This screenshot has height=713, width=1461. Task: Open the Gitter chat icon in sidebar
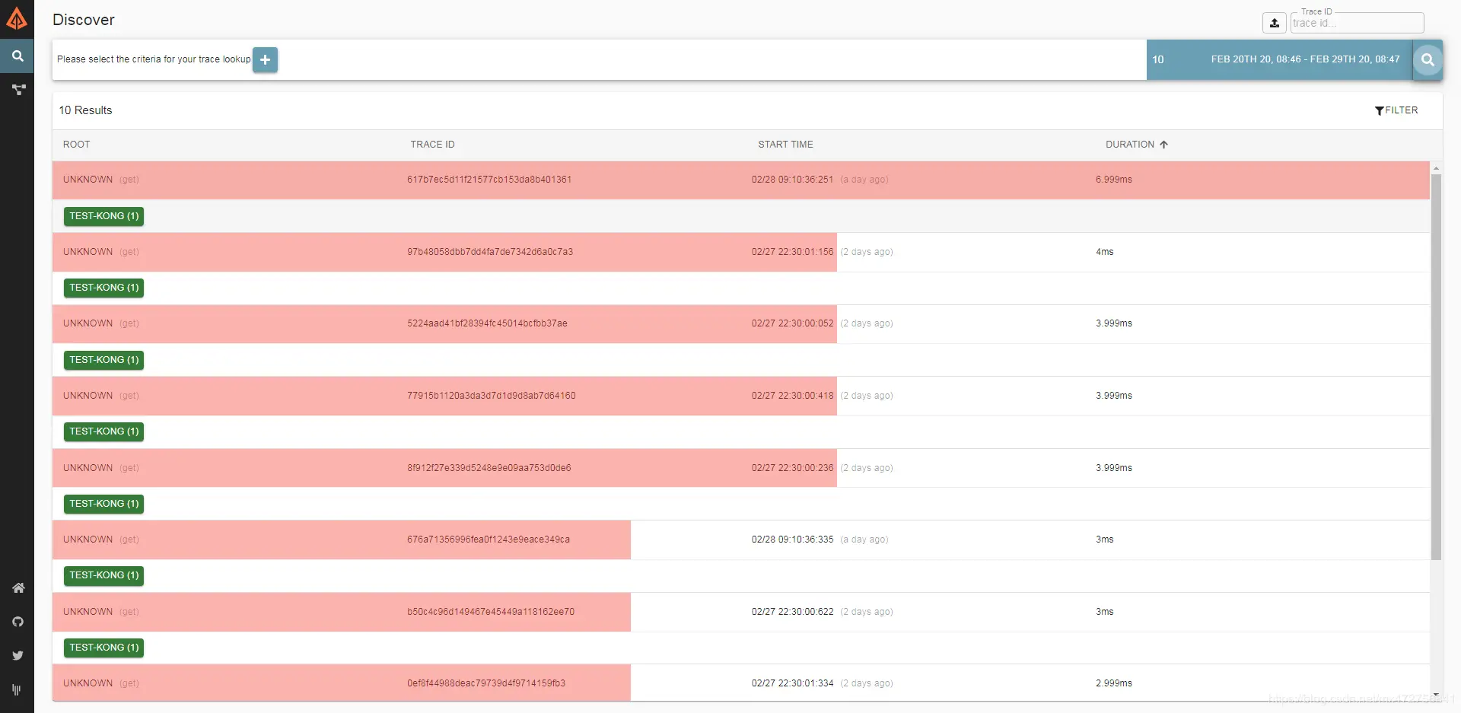point(17,689)
